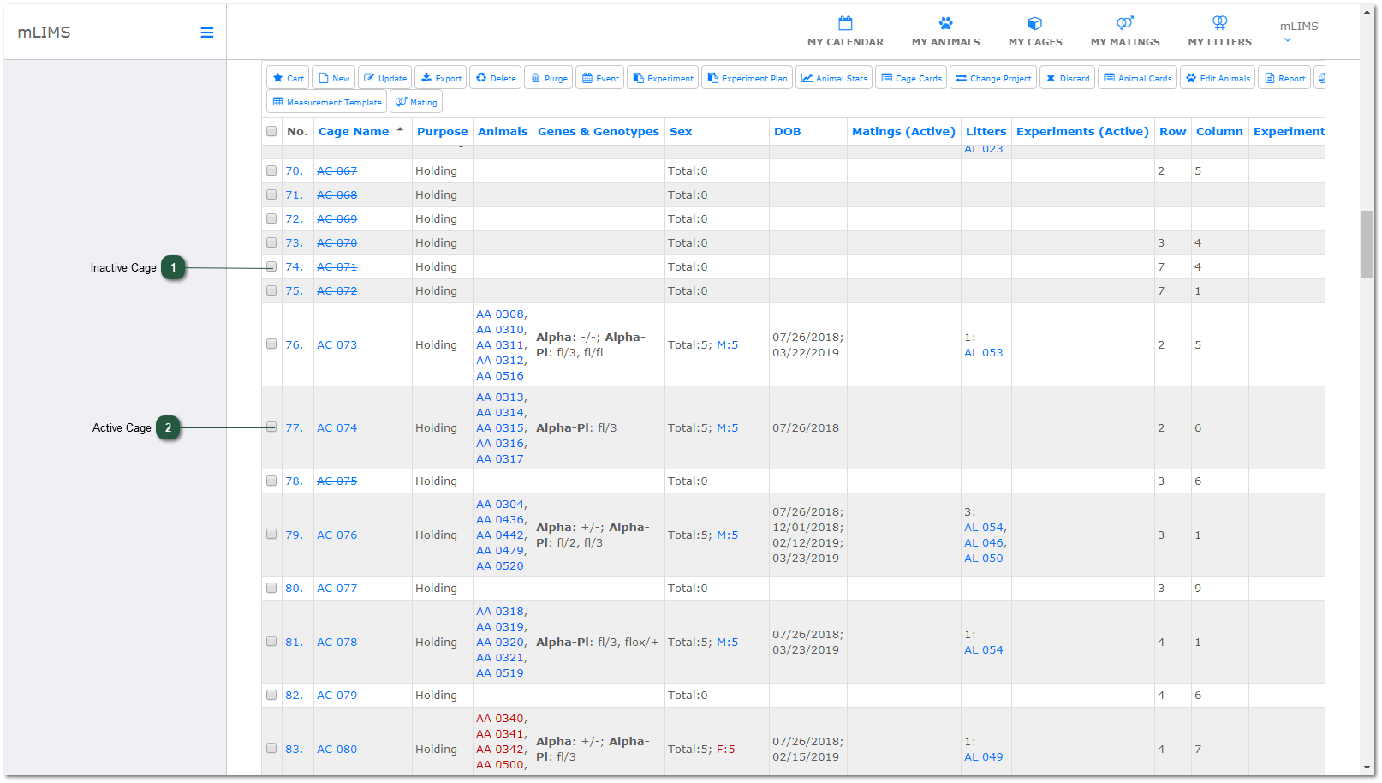This screenshot has width=1382, height=783.
Task: Open My Cages page
Action: point(1035,32)
